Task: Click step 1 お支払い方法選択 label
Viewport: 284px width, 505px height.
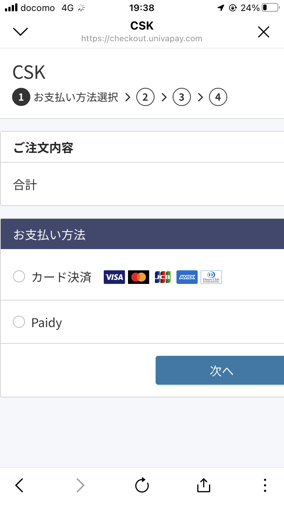Action: 76,97
